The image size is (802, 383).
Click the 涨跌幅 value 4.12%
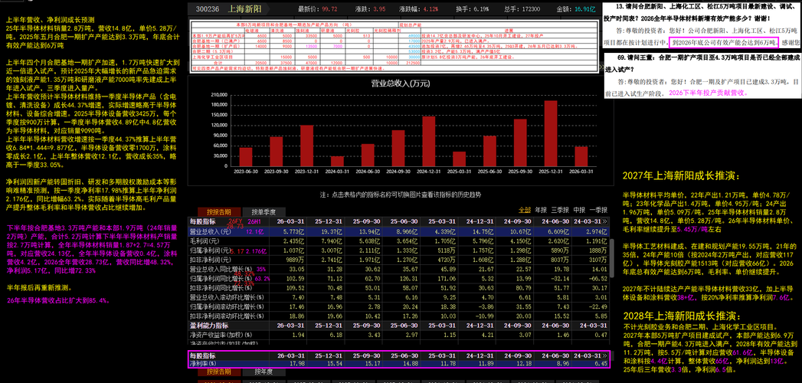(430, 9)
